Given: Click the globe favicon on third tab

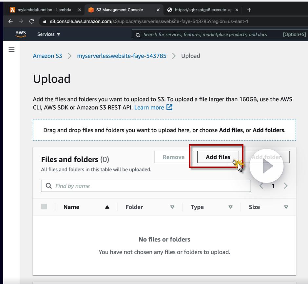Looking at the screenshot, I should pos(170,10).
